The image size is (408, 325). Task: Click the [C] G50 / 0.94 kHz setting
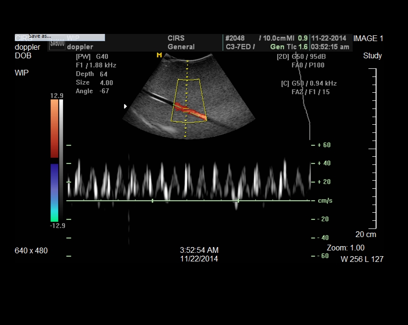(305, 84)
